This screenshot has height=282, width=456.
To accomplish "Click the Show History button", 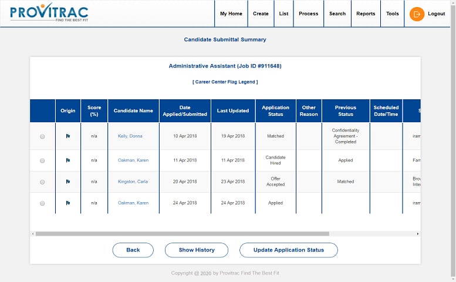I will click(x=197, y=250).
